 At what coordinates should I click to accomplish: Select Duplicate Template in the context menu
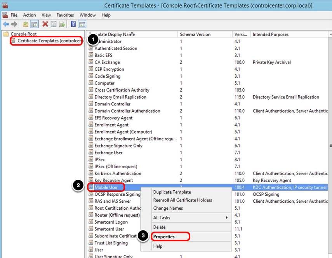coord(172,192)
